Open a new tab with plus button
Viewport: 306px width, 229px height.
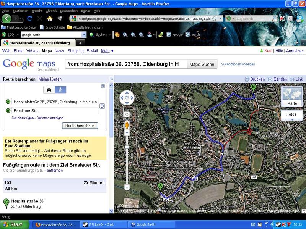coord(80,43)
